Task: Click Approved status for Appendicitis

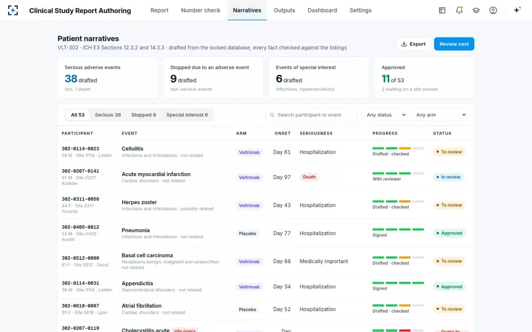Action: tap(449, 287)
